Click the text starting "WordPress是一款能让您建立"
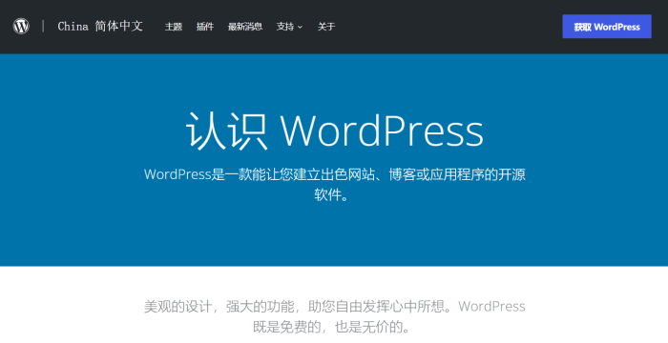Viewport: 668px width, 343px height. pyautogui.click(x=334, y=185)
